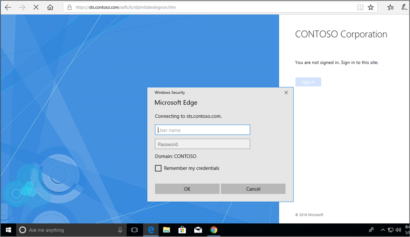
Task: Focus the User name field
Action: [203, 130]
